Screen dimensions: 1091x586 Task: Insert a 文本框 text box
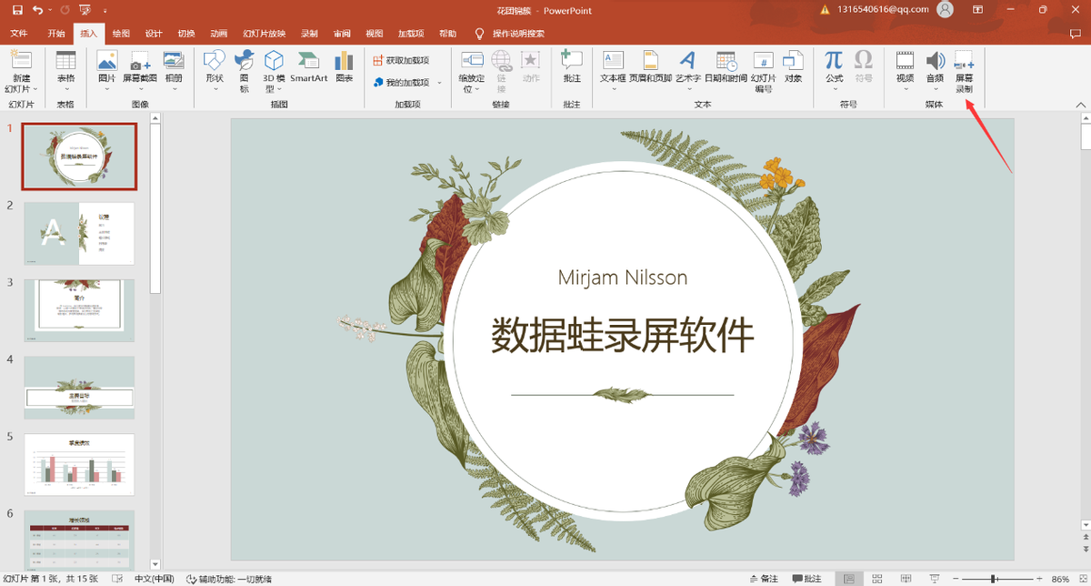pos(613,72)
